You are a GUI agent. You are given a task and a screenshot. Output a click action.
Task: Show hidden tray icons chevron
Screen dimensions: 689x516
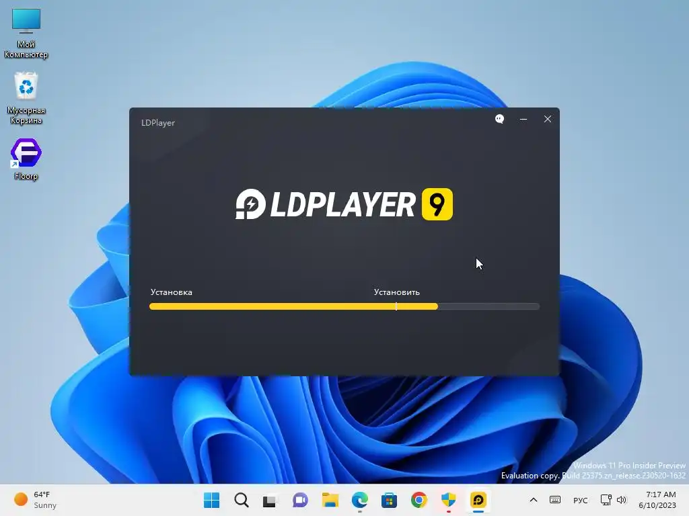tap(534, 500)
